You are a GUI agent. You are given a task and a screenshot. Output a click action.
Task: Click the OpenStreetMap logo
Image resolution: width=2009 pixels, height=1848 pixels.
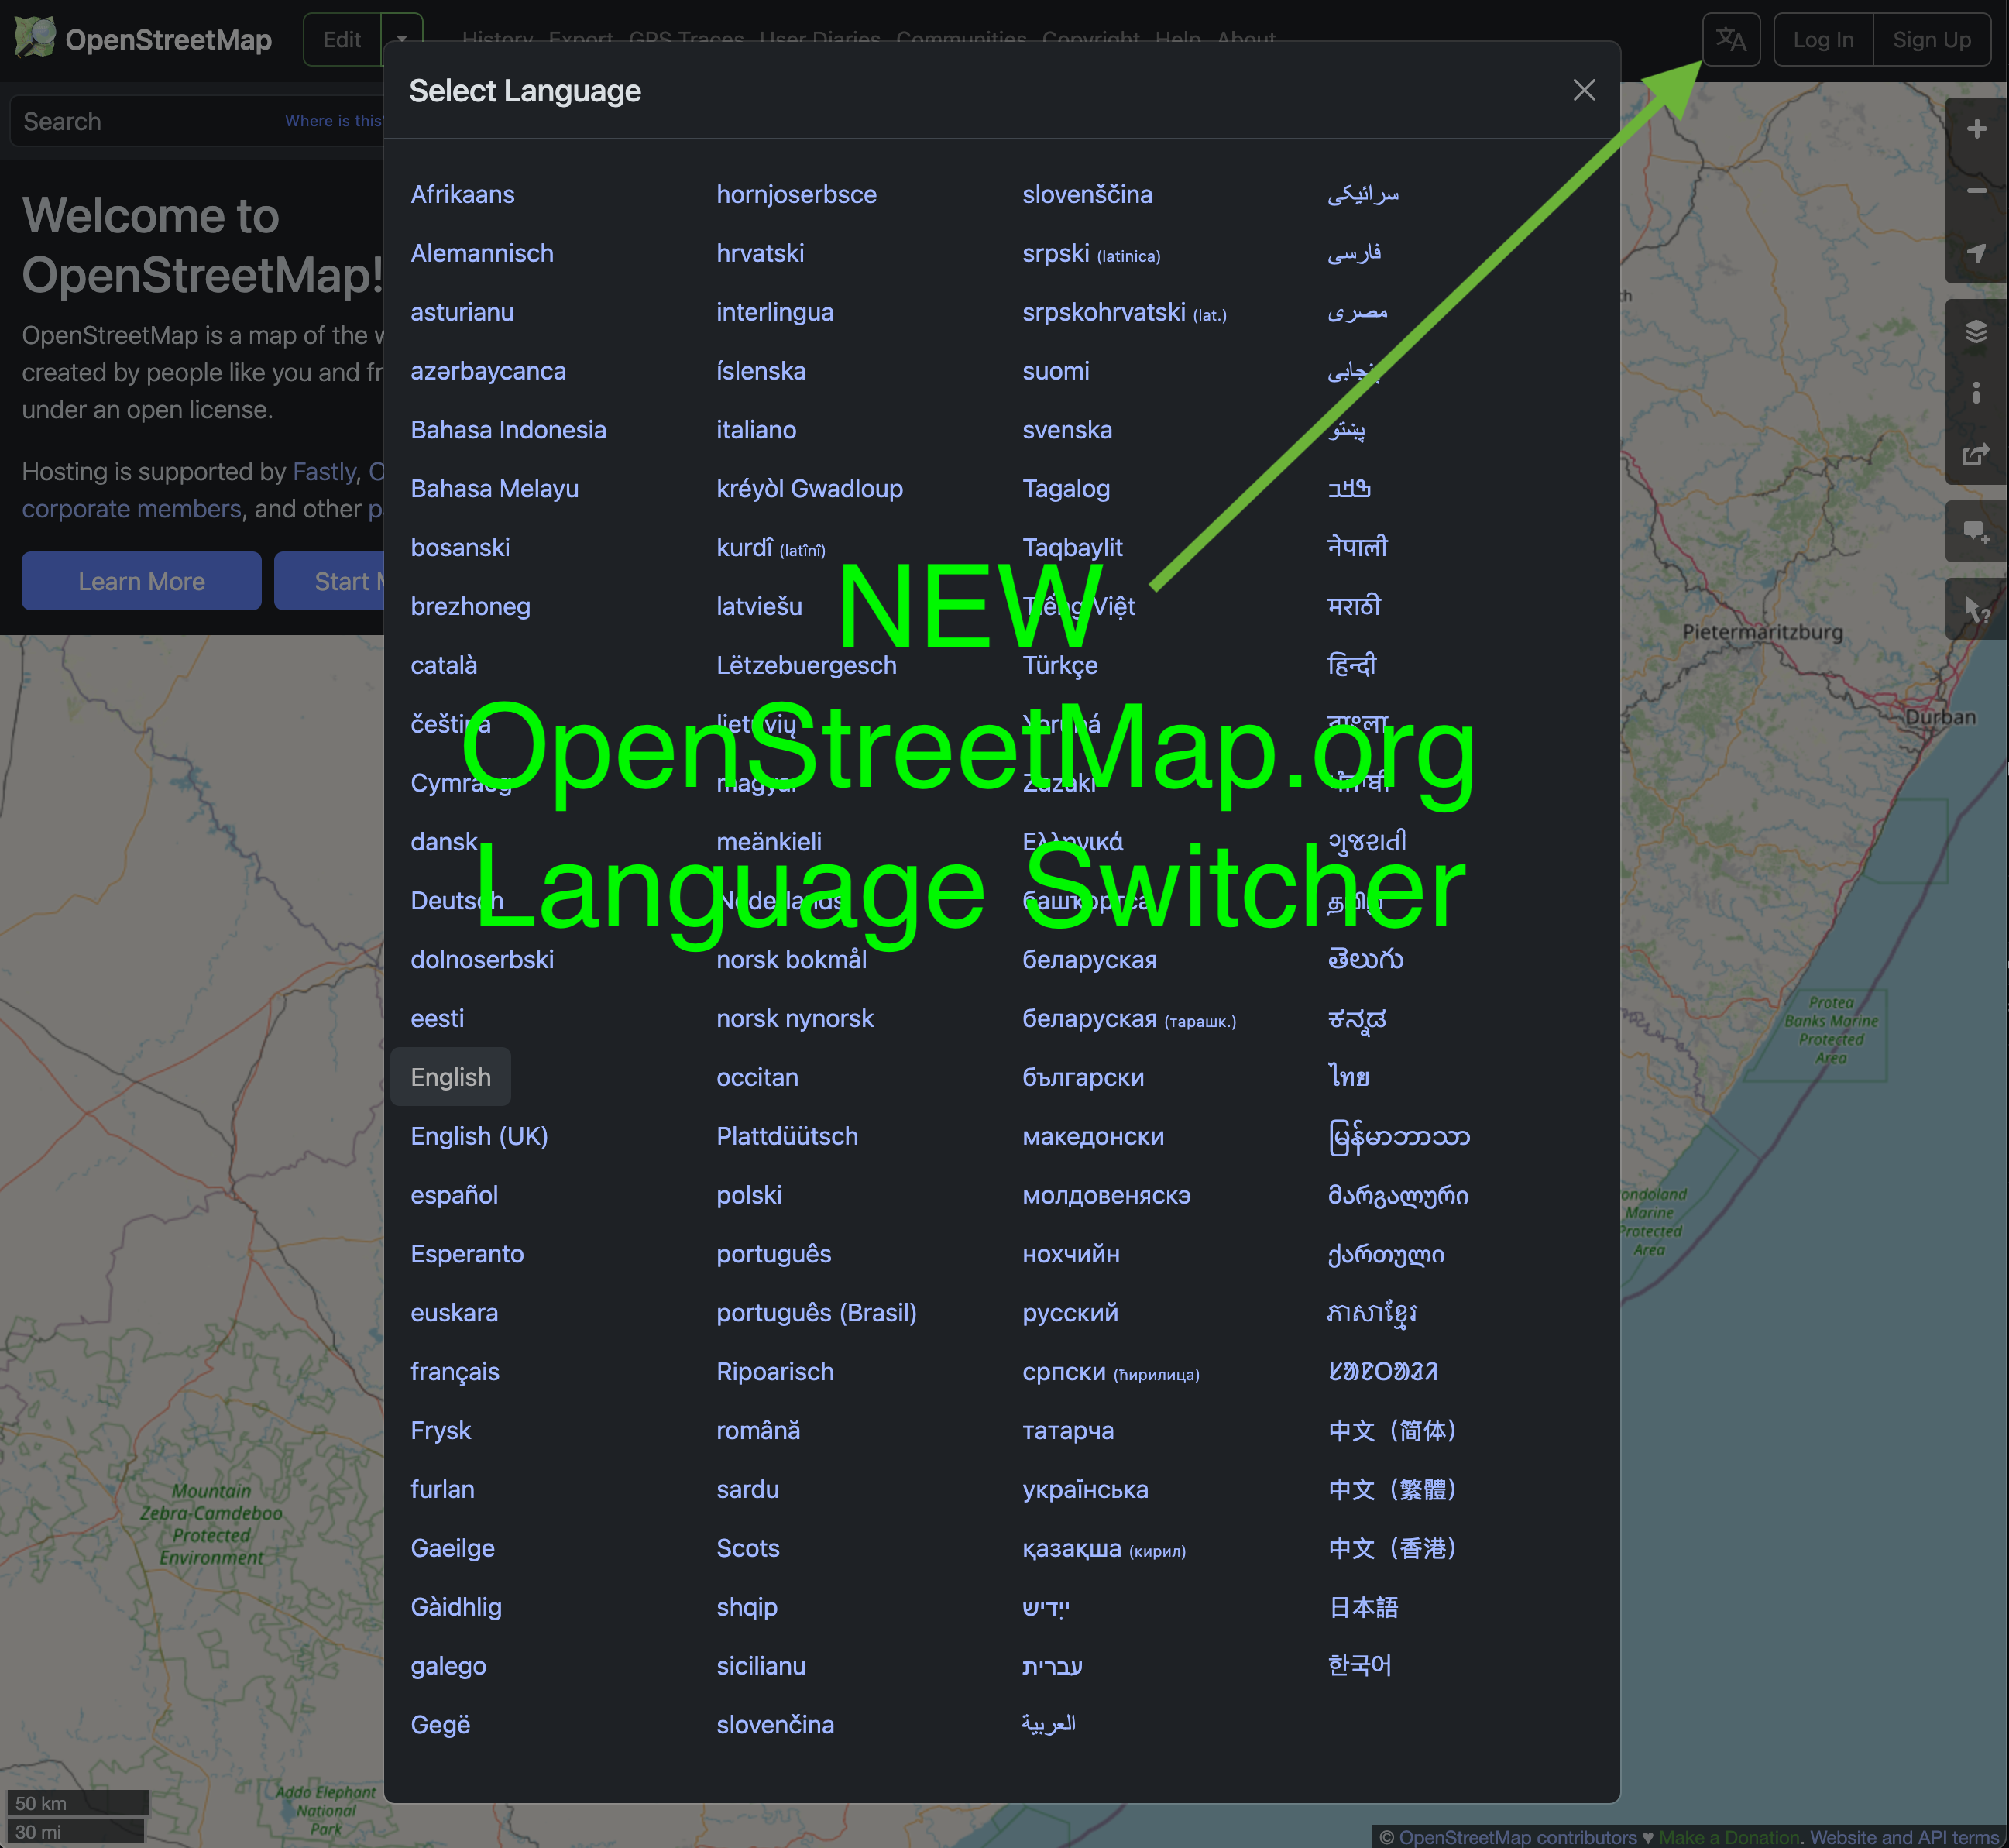point(143,39)
